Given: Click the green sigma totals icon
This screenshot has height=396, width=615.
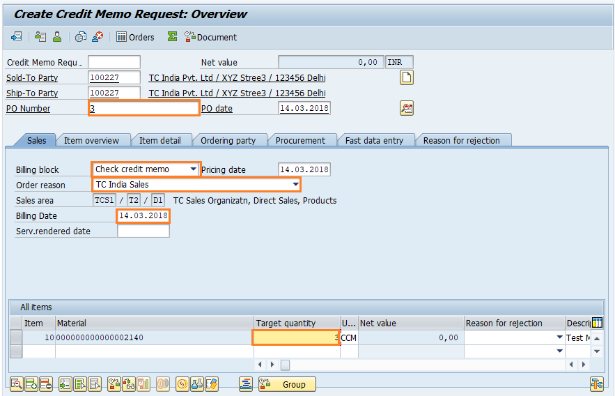Looking at the screenshot, I should tap(172, 37).
